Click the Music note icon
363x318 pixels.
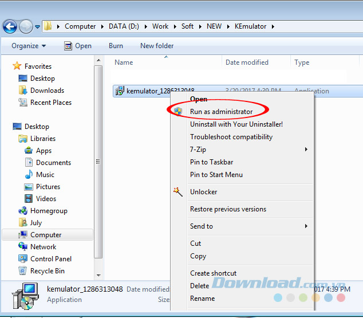(29, 174)
